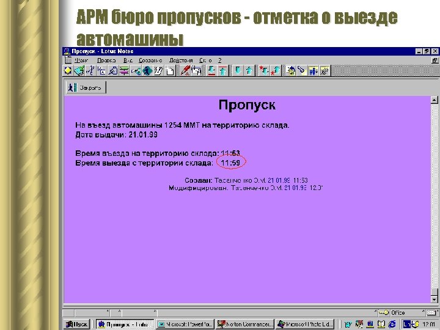The height and width of the screenshot is (330, 440).
Task: Open the Вид menu
Action: pos(128,61)
